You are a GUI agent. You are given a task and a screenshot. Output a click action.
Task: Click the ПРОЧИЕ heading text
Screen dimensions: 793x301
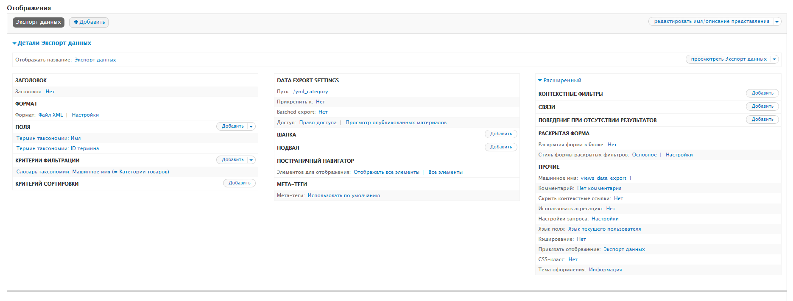click(x=549, y=167)
